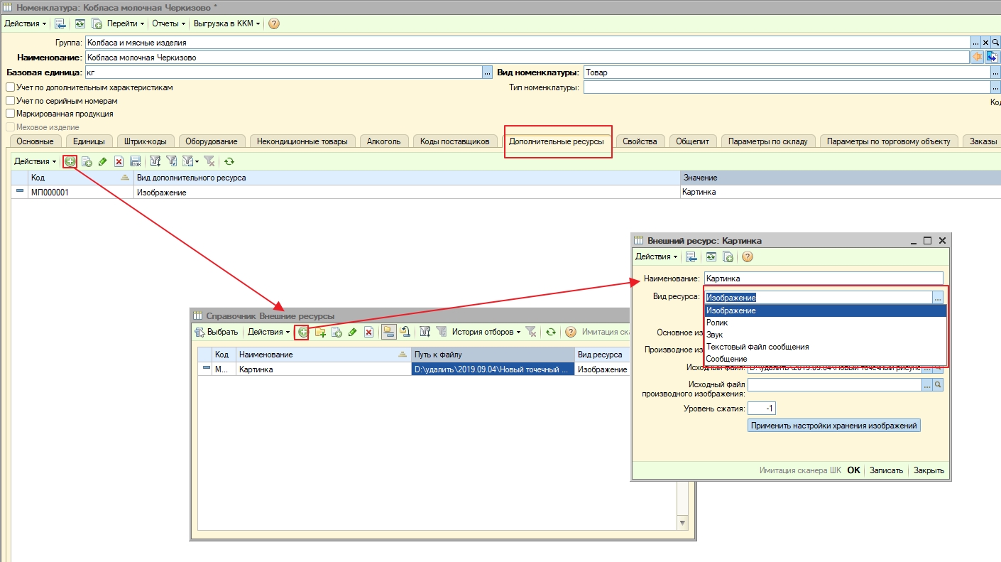Tick the Учет по серийным номерам checkbox
This screenshot has width=1001, height=562.
[11, 101]
